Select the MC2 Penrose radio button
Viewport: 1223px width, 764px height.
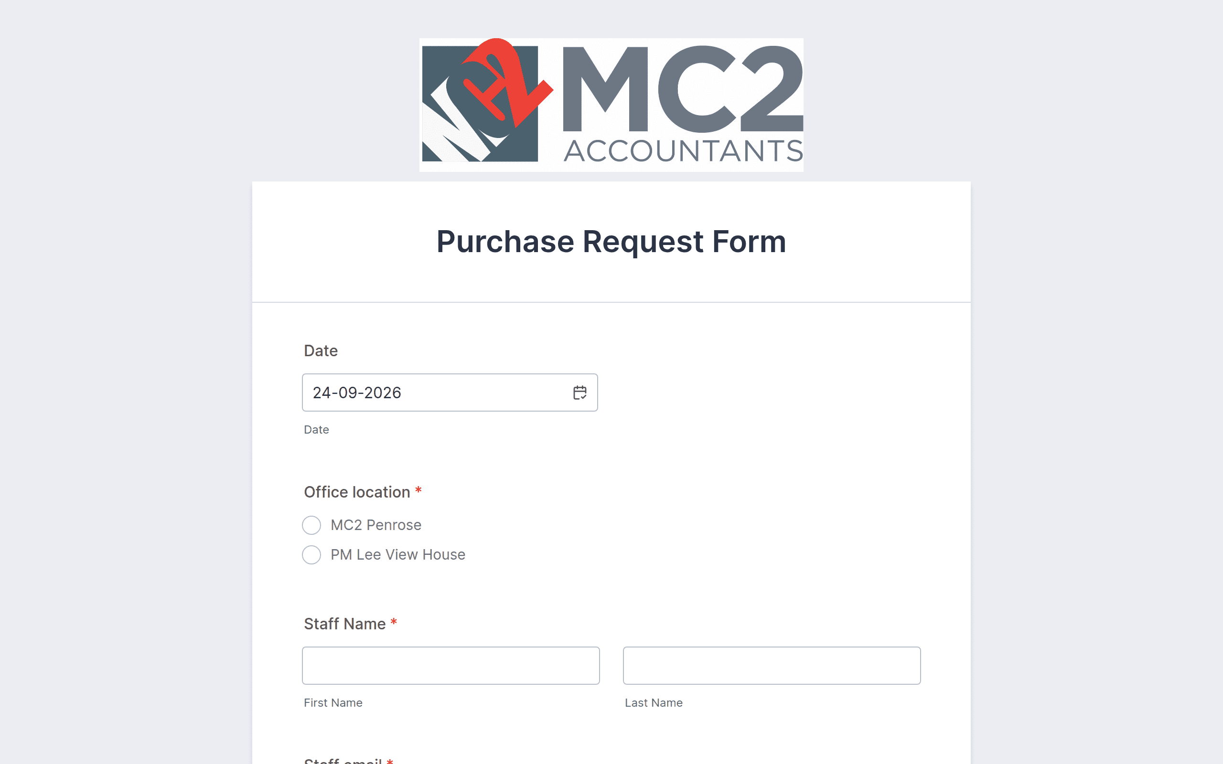click(x=311, y=525)
